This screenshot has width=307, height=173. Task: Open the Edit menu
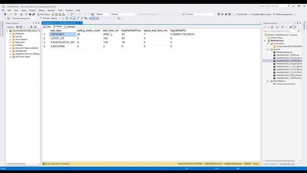[x=9, y=10]
